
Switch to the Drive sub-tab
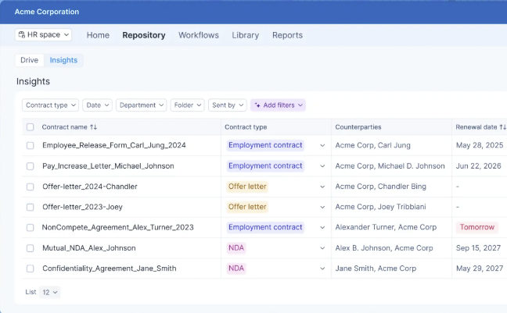[30, 60]
